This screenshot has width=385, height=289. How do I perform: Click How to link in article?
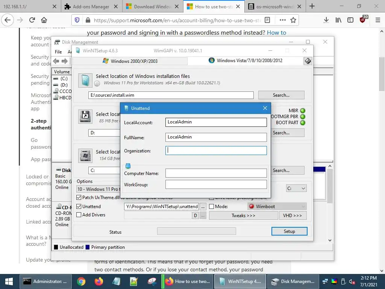pos(276,32)
